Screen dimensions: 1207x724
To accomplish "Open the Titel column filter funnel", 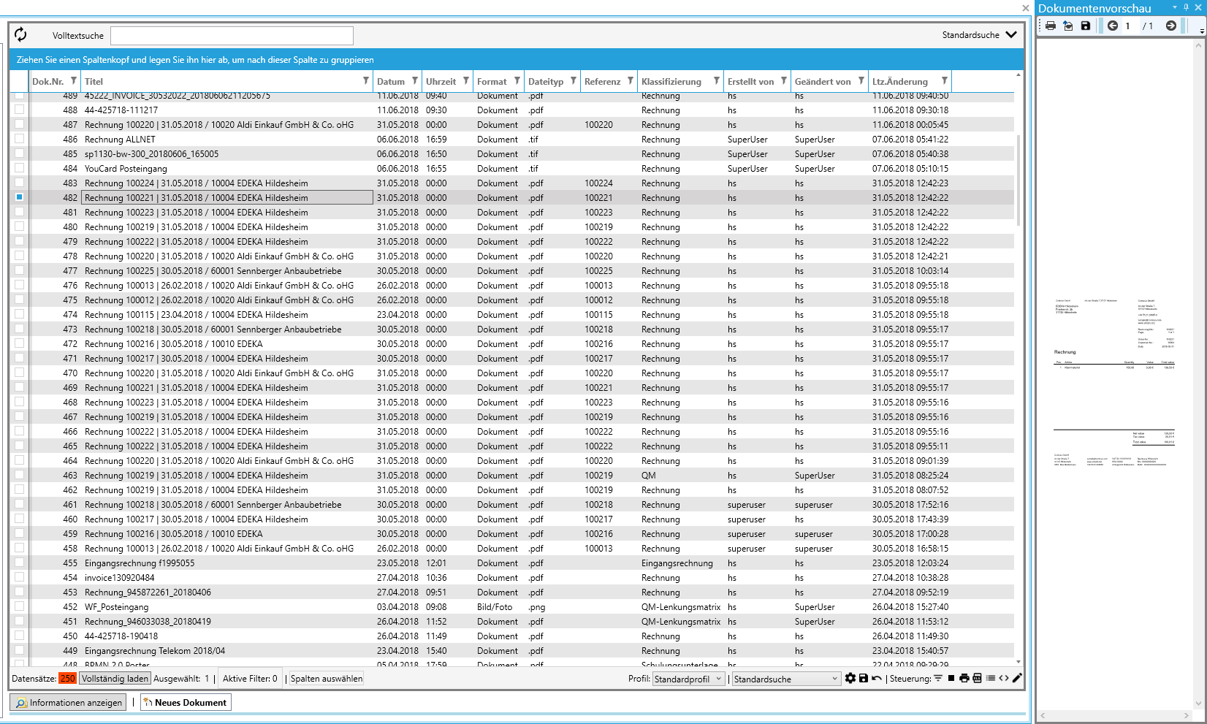I will click(366, 80).
